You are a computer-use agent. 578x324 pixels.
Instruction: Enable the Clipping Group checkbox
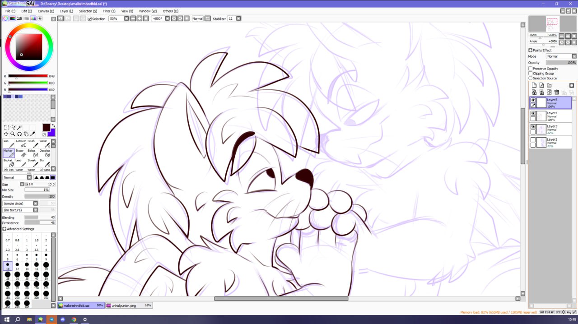(531, 74)
